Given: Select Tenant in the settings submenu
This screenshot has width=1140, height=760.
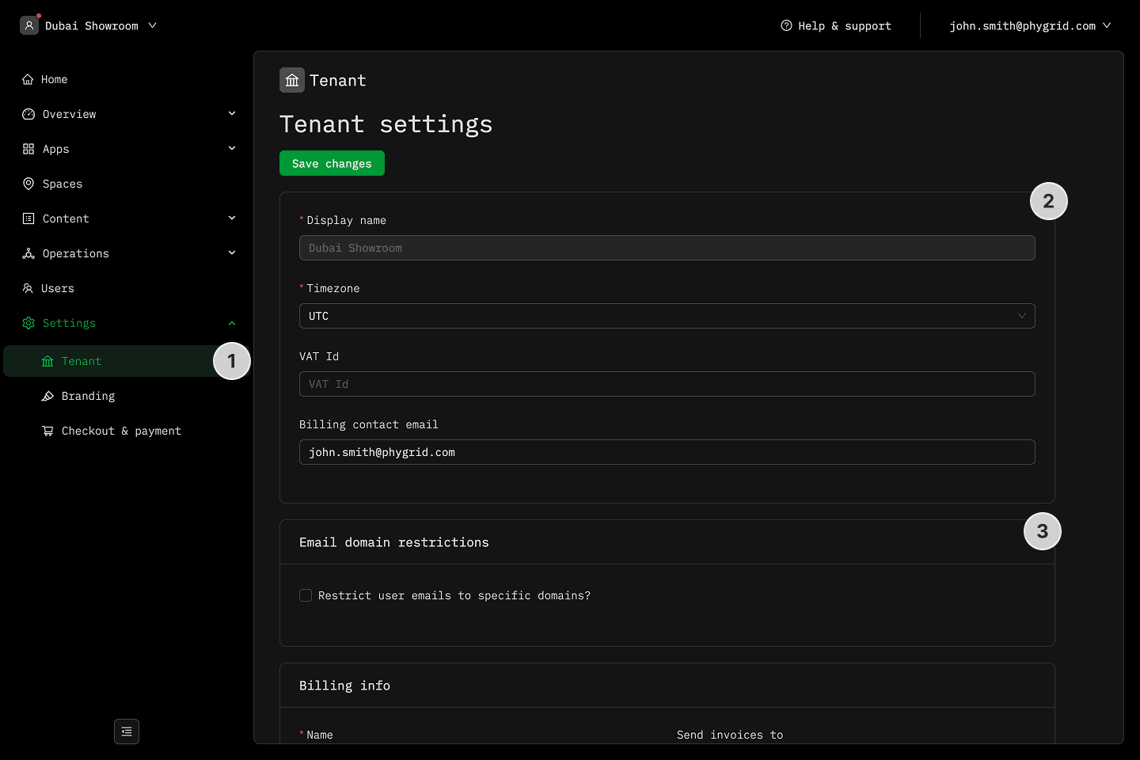Looking at the screenshot, I should [x=82, y=361].
